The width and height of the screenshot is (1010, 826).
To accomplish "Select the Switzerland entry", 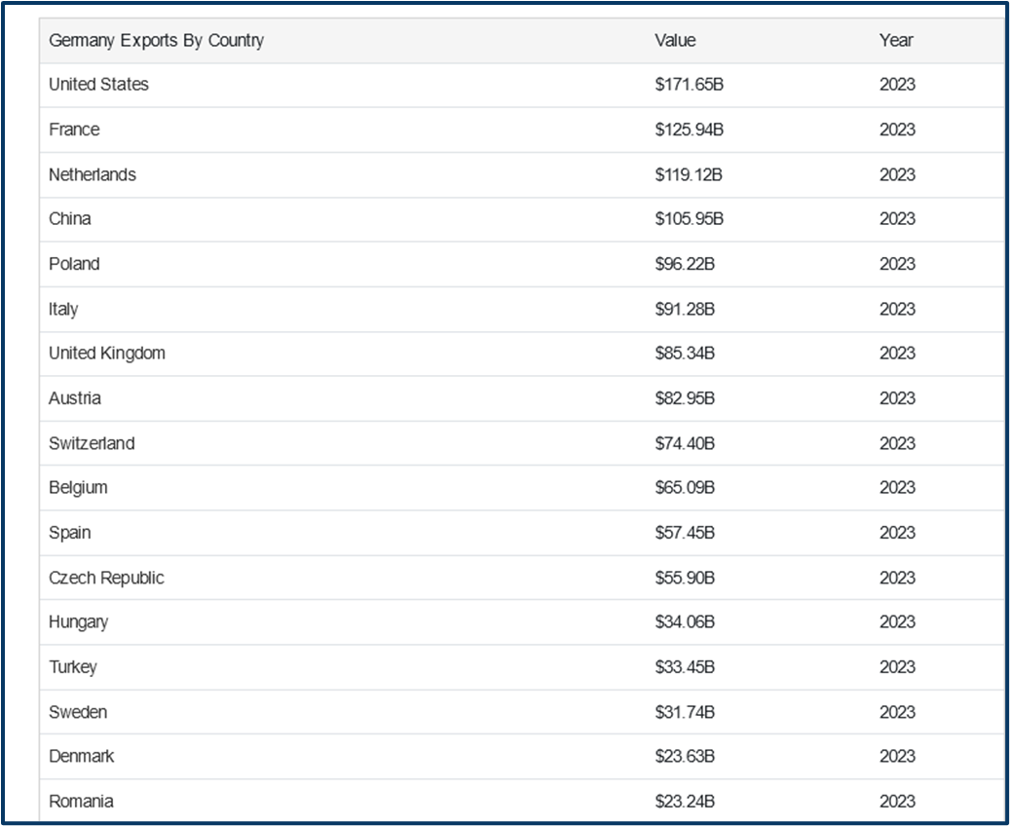I will click(92, 443).
